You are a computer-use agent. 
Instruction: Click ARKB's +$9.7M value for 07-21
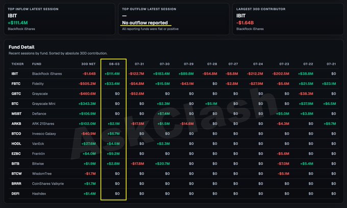[330, 124]
